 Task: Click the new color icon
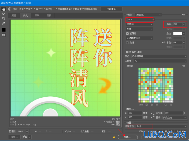coord(165,105)
